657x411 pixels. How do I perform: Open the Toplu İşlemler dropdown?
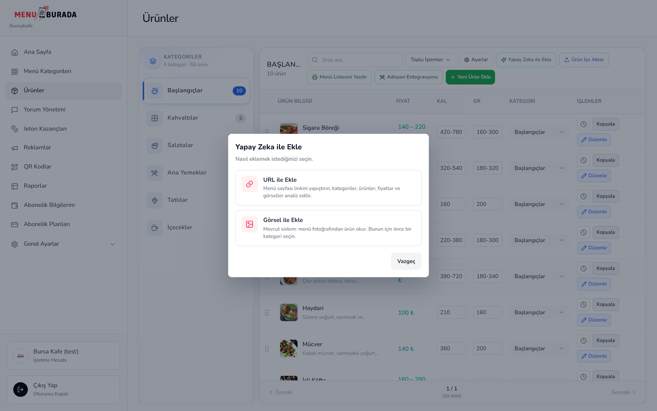pos(431,60)
